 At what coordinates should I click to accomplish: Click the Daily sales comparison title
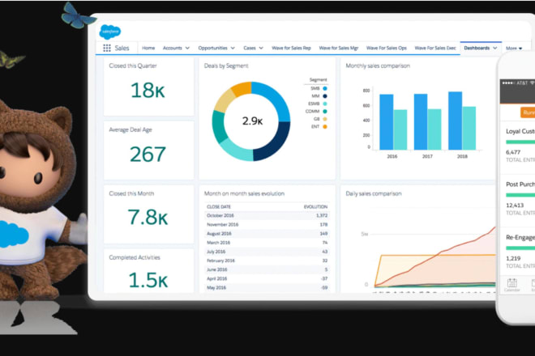tap(374, 193)
